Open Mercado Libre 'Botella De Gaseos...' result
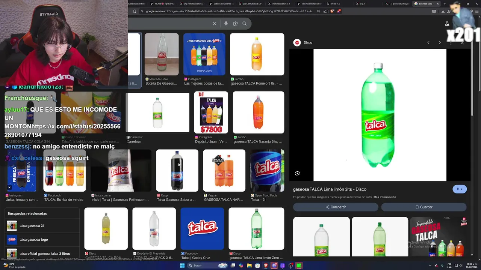The image size is (481, 270). (162, 59)
